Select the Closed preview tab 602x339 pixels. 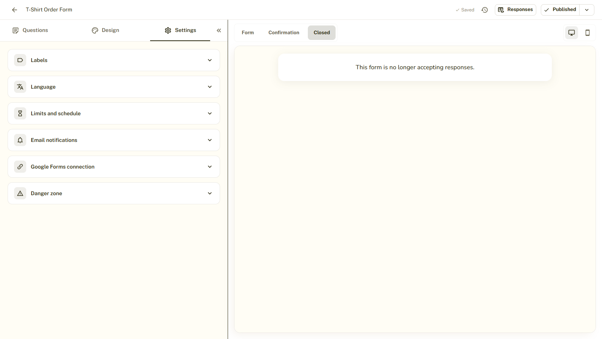(322, 33)
